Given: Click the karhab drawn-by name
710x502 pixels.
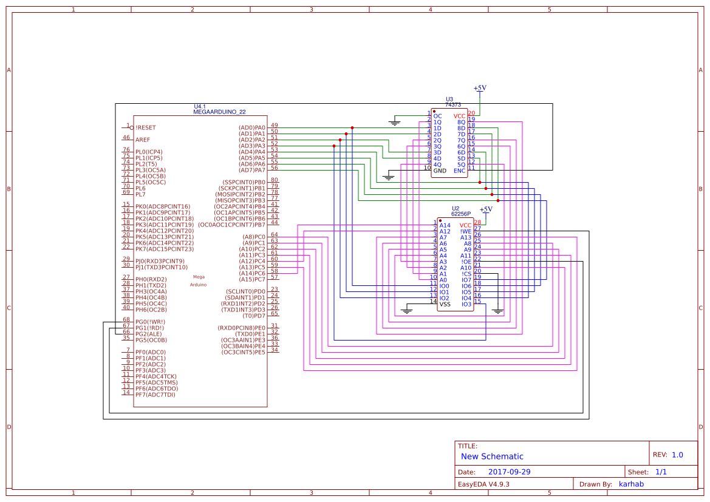Looking at the screenshot, I should pos(632,484).
